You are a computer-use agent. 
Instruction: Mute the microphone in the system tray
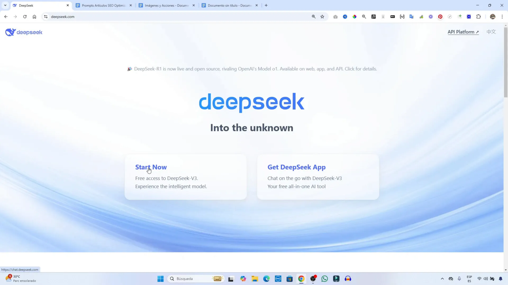[459, 279]
